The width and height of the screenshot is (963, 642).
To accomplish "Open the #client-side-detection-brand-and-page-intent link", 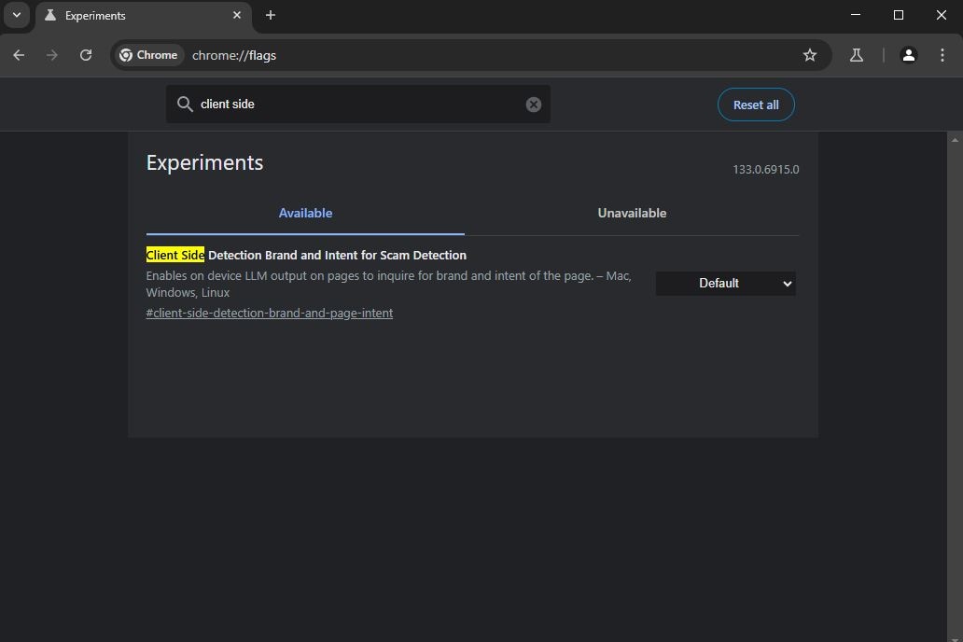I will coord(269,313).
